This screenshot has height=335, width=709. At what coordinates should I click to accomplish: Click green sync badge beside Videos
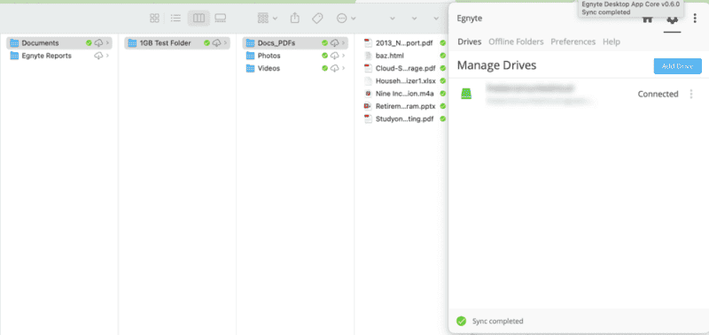pos(324,69)
